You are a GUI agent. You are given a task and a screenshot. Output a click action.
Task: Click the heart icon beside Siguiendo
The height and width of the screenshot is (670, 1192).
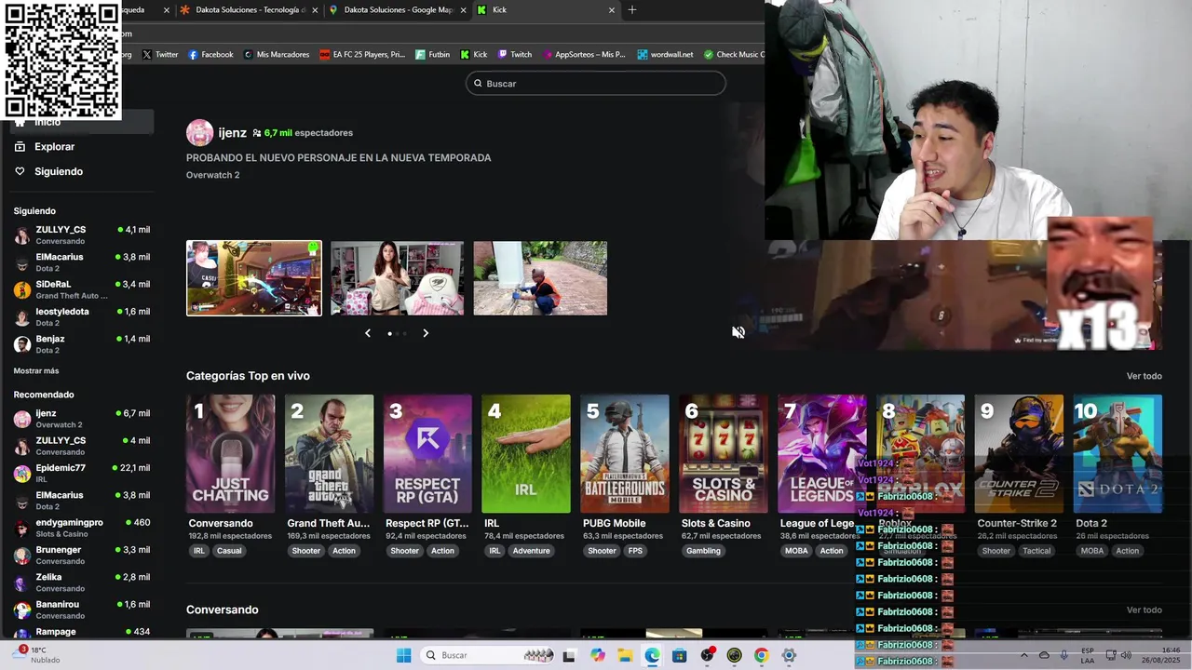(20, 171)
